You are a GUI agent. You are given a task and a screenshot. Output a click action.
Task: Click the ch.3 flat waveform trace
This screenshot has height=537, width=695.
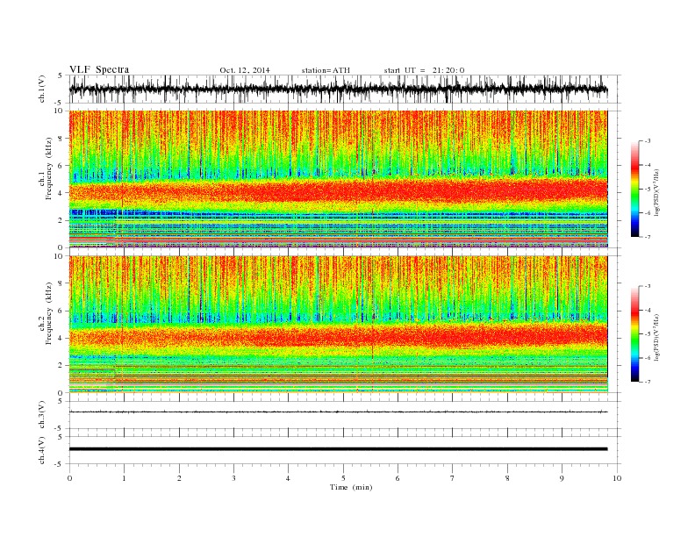(x=338, y=412)
